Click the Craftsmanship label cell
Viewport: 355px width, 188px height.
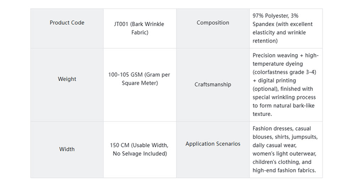(x=213, y=84)
